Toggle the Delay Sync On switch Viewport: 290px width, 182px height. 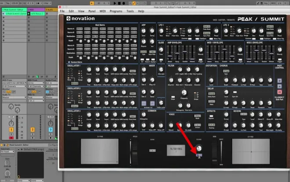tap(235, 92)
